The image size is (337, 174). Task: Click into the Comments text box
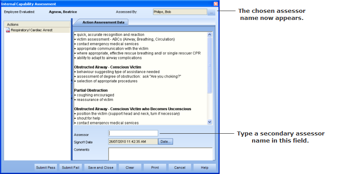click(160, 154)
